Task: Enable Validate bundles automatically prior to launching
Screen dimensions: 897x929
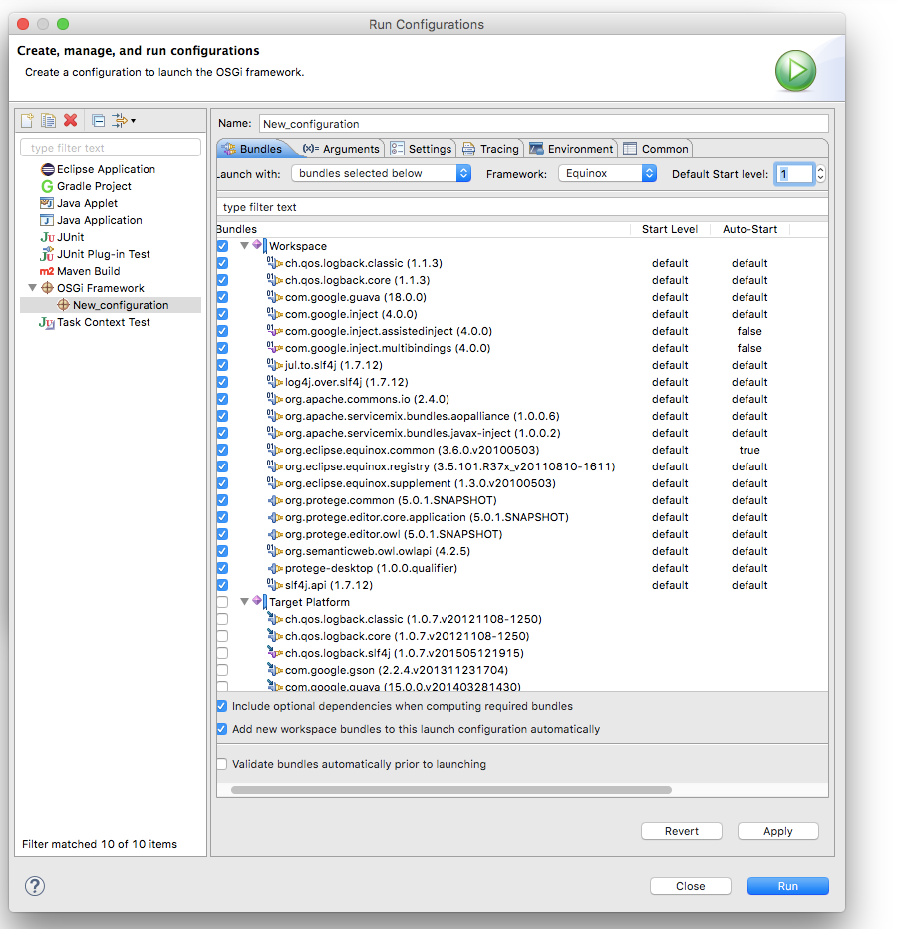Action: (222, 764)
